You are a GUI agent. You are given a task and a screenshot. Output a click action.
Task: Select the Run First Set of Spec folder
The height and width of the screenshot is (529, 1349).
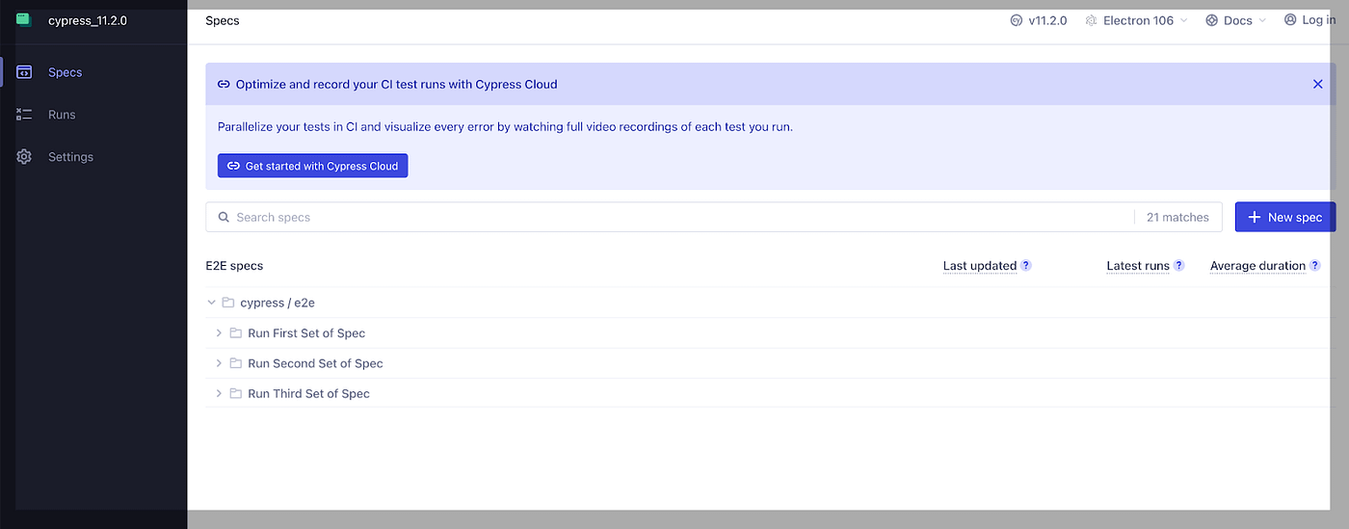[x=771, y=333]
